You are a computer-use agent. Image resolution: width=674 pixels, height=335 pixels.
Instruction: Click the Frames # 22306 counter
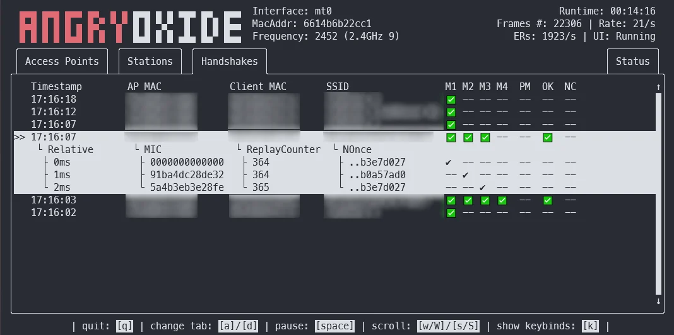coord(539,23)
